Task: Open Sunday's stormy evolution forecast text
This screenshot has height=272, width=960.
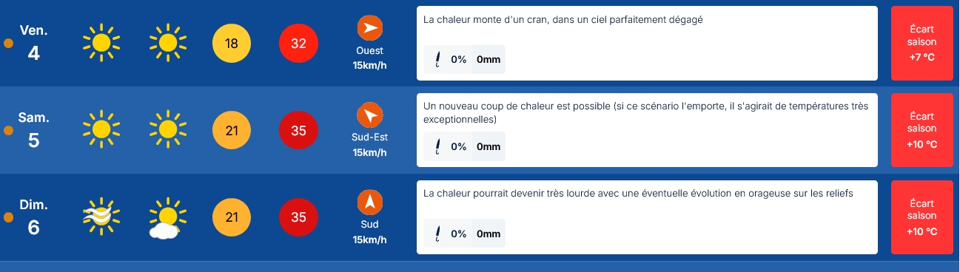Action: 638,194
